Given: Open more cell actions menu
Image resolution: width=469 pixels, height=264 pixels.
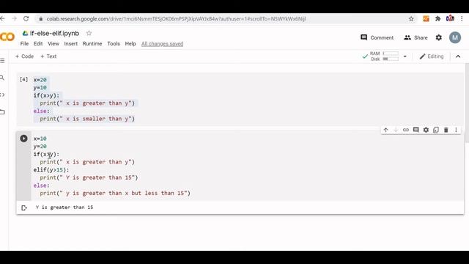Looking at the screenshot, I should click(x=456, y=130).
